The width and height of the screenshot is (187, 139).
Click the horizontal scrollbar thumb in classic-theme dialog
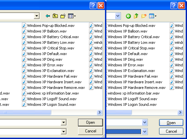[x=25, y=112]
